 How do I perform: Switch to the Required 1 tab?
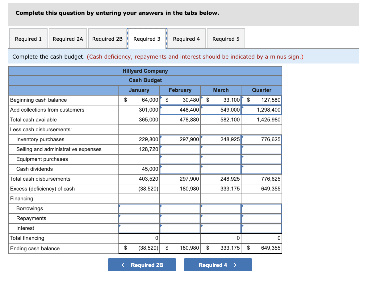(28, 38)
